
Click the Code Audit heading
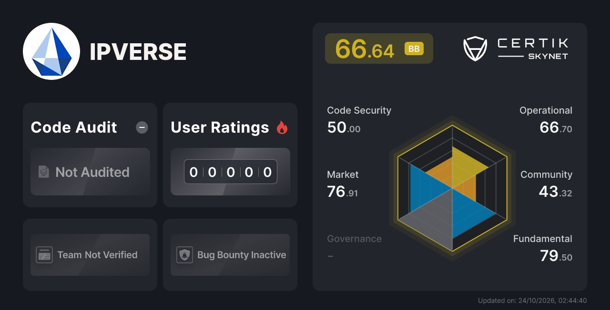coord(74,127)
